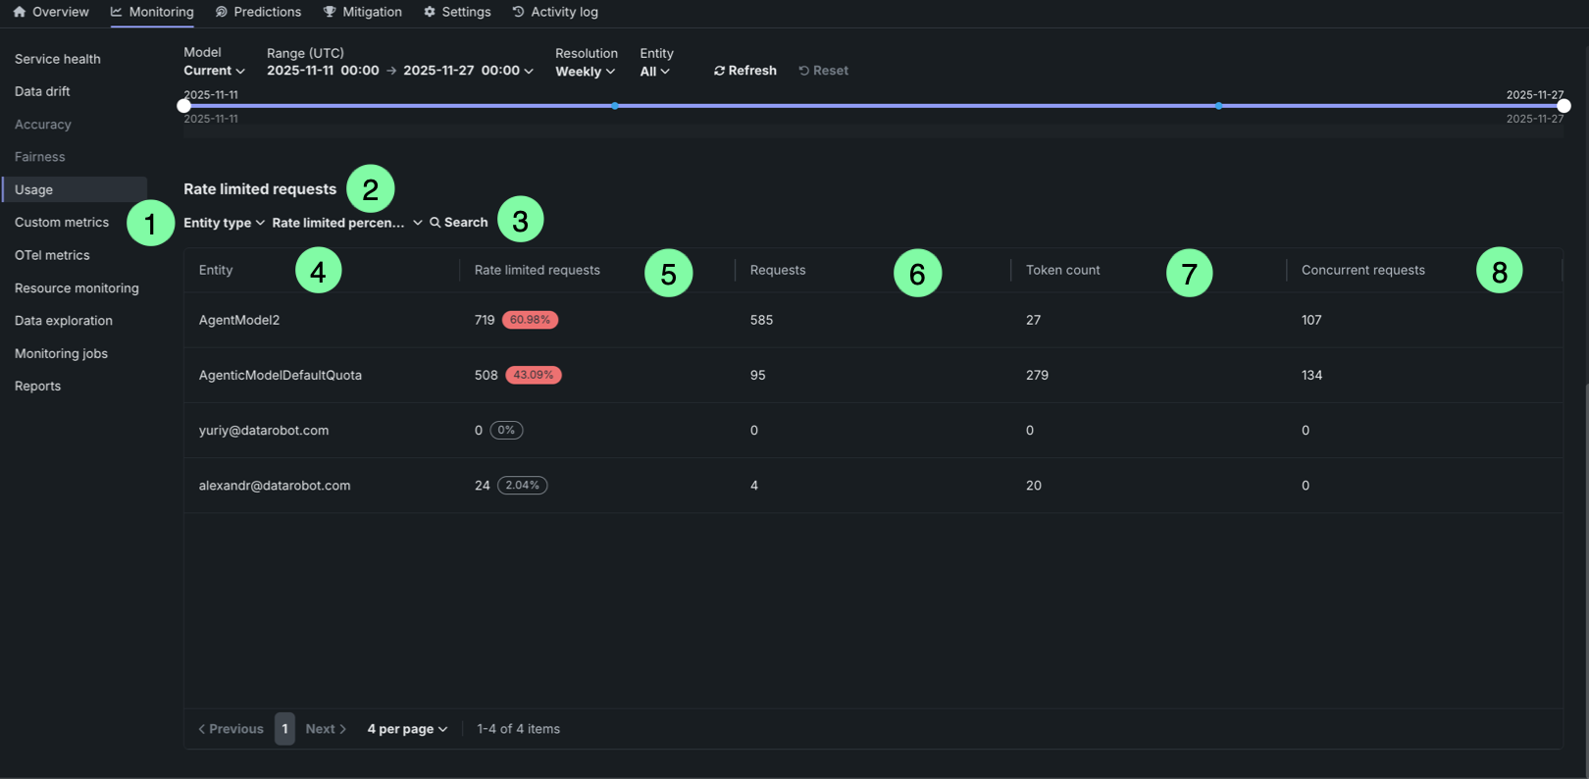This screenshot has height=779, width=1589.
Task: Click the Reset button label
Action: 831,71
